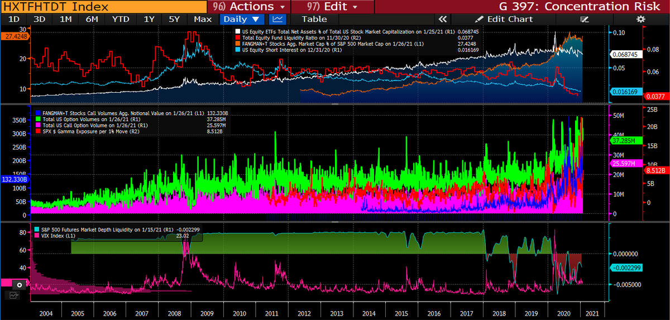
Task: Click the cyan 0.016169 axis value label
Action: pos(628,91)
